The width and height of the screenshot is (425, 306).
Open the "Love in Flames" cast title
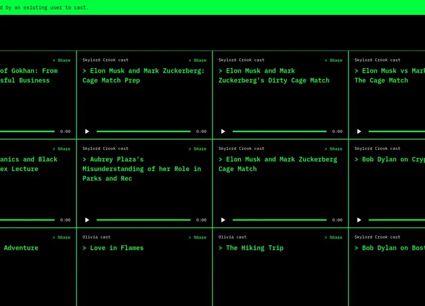(x=113, y=248)
